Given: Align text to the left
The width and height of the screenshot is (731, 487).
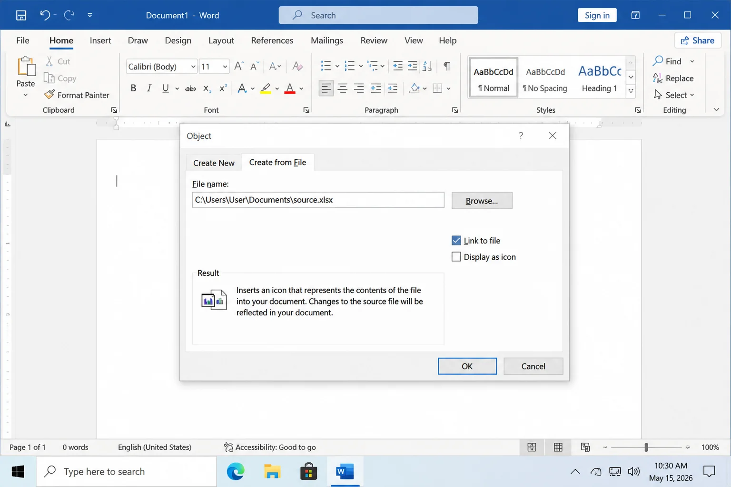Looking at the screenshot, I should 326,88.
